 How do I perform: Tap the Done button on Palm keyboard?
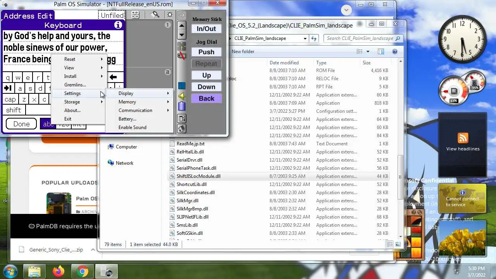[21, 124]
